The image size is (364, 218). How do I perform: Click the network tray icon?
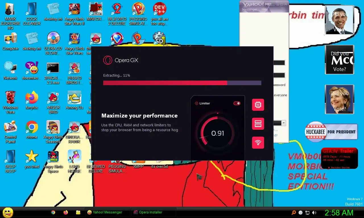pos(307,213)
